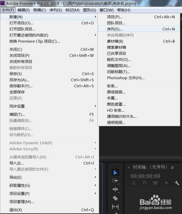182x214 pixels.
Task: Open timeline display settings wrench
Action: tap(177, 183)
